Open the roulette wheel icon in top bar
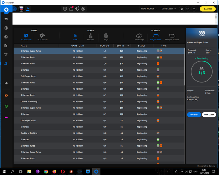Screen dimensions: 219x175 pyautogui.click(x=83, y=9)
